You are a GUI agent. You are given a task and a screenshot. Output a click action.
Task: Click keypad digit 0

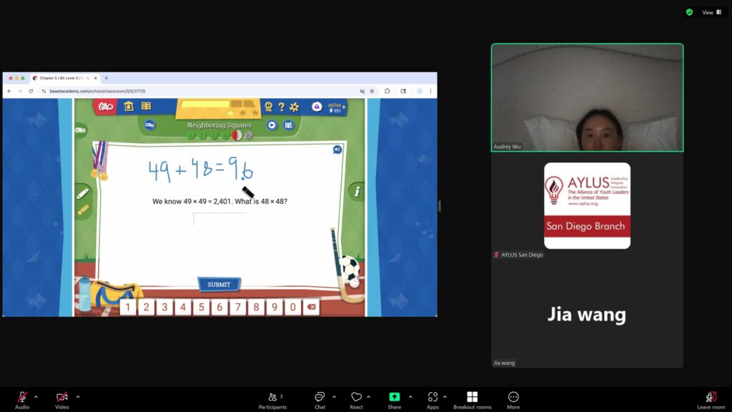[x=292, y=307]
